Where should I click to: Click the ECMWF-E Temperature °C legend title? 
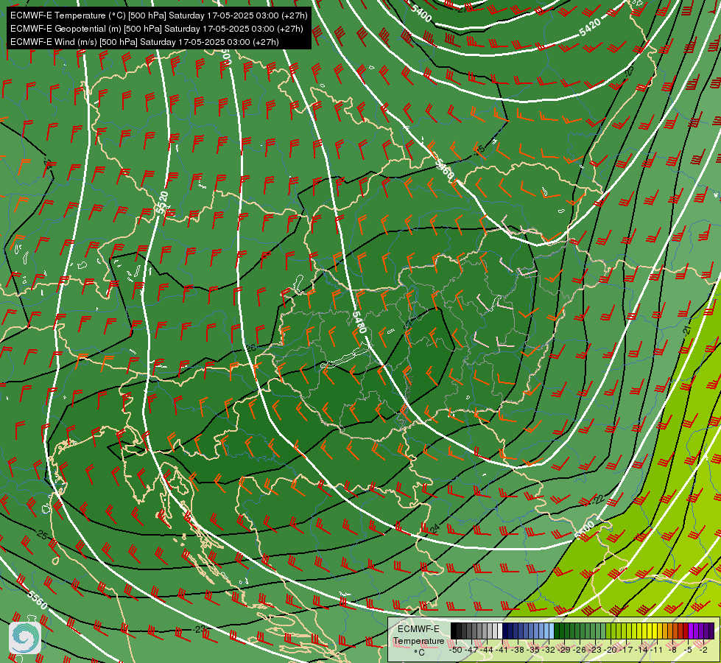418,640
